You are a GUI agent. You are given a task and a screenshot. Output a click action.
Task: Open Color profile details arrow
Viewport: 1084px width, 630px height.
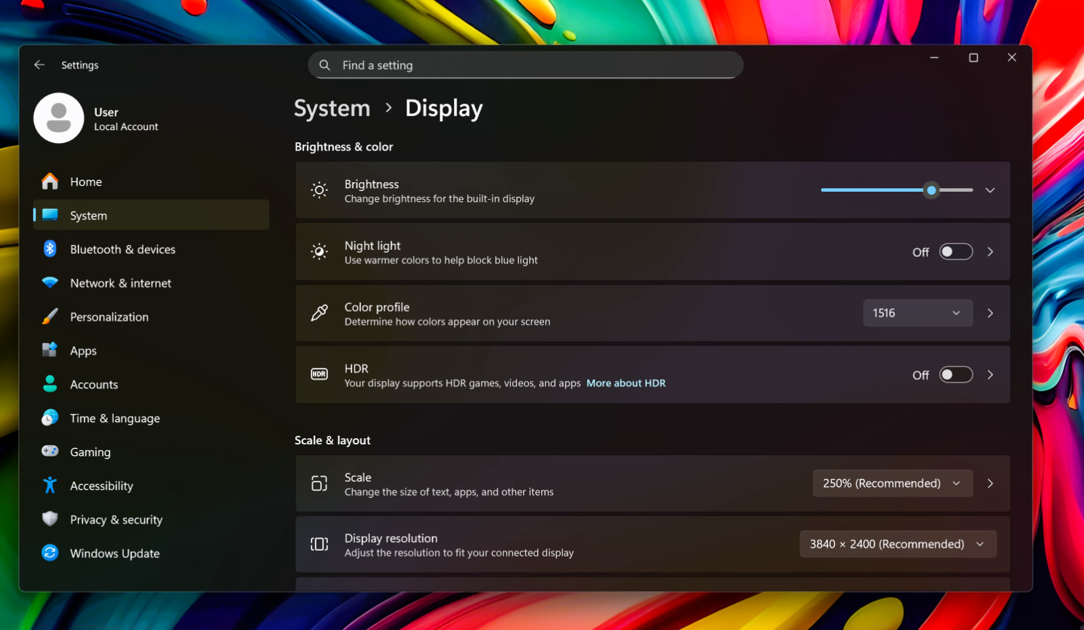(990, 313)
